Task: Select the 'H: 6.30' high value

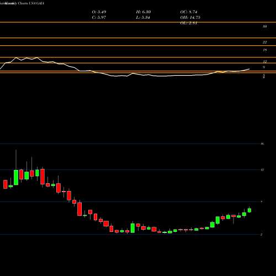Action: (x=144, y=12)
